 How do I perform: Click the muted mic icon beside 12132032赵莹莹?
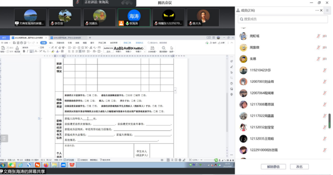325,128
